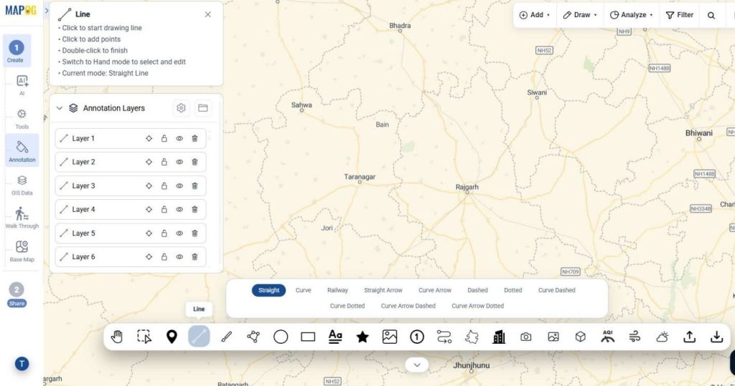Zoom to Layer 4 target icon
Screen dimensions: 735x386
[149, 209]
